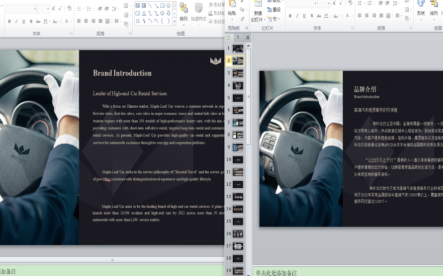Apply bullet list in left window
The width and height of the screenshot is (443, 276).
click(79, 9)
